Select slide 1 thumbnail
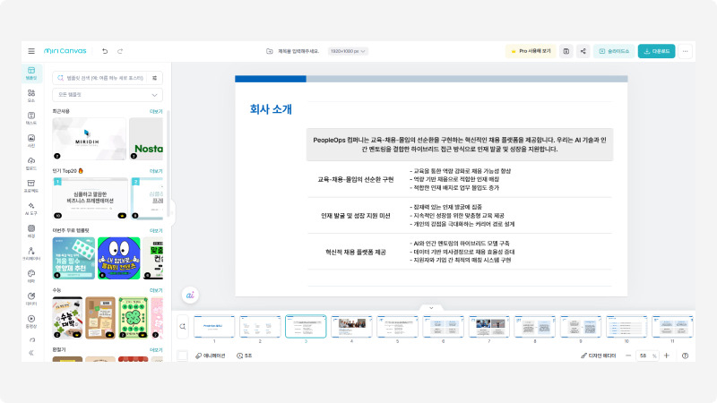The height and width of the screenshot is (403, 717). (214, 327)
